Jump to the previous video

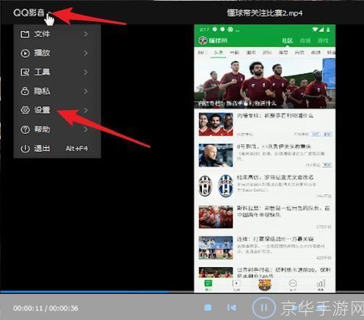point(232,308)
